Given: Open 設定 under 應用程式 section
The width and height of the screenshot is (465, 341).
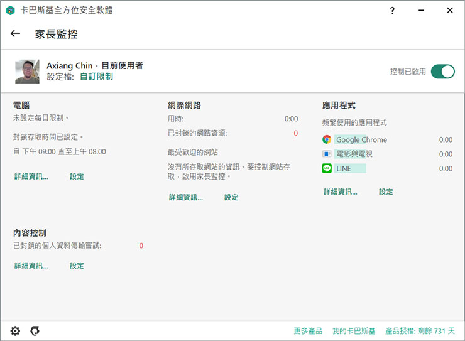Looking at the screenshot, I should pyautogui.click(x=386, y=192).
